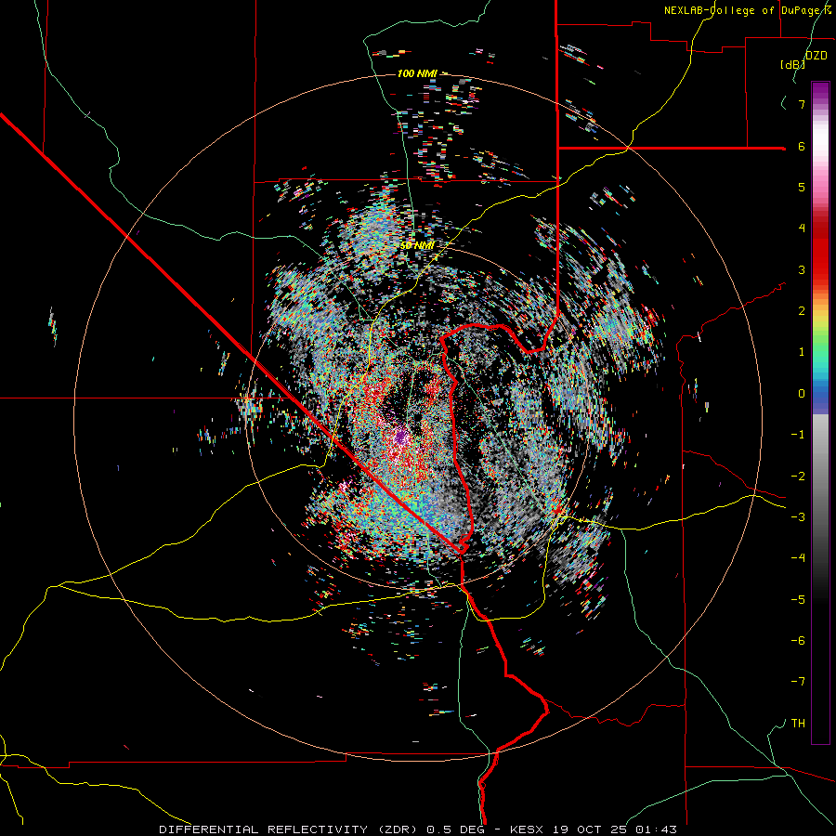The height and width of the screenshot is (836, 836).
Task: Click the -2 value on the color scale
Action: [798, 477]
